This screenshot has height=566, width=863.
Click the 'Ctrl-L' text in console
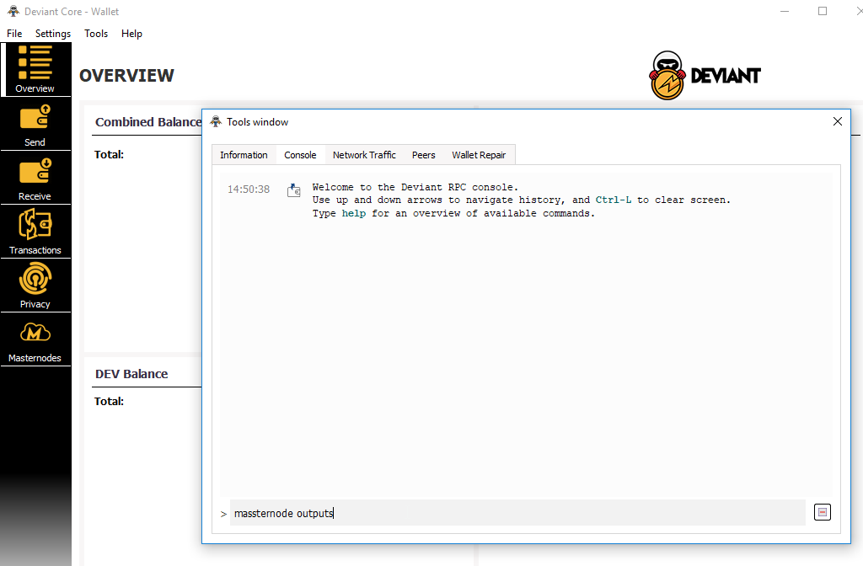click(614, 200)
